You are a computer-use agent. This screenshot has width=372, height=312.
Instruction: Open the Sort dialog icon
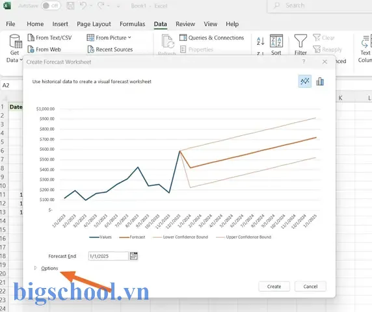click(276, 41)
